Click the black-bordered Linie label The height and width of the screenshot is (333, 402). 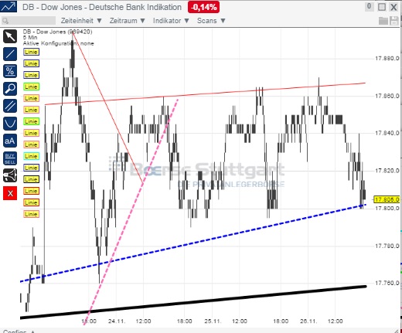31,179
